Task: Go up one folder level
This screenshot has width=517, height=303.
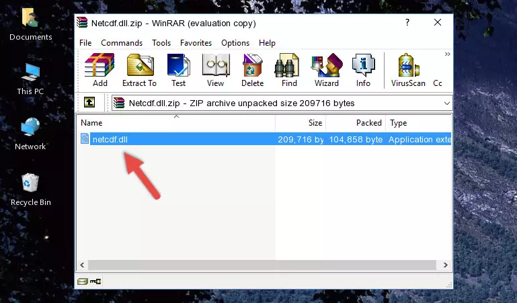Action: (89, 102)
